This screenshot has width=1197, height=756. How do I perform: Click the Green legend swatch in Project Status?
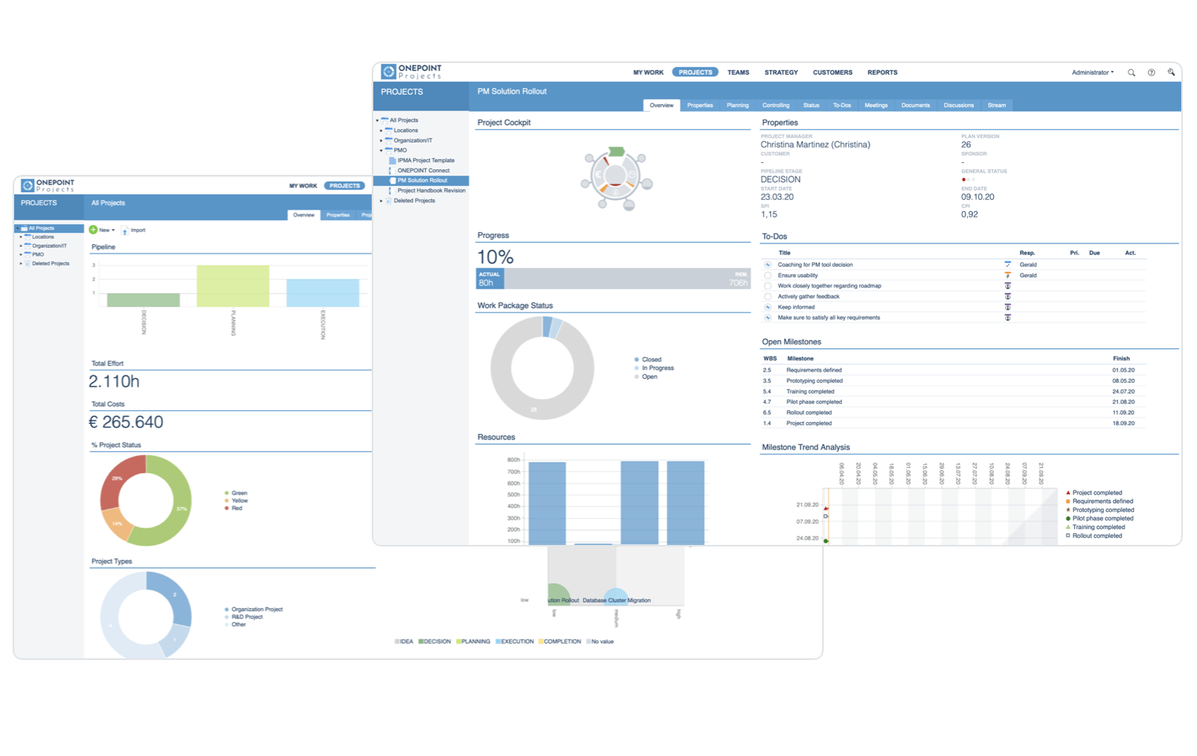click(227, 493)
